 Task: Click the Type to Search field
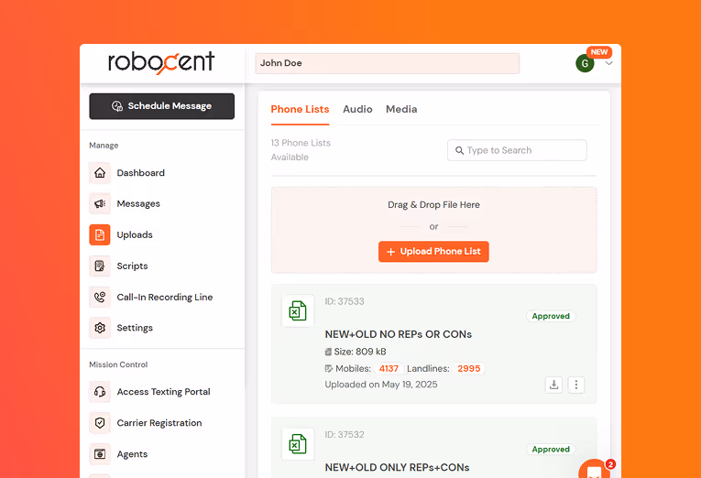[x=517, y=150]
